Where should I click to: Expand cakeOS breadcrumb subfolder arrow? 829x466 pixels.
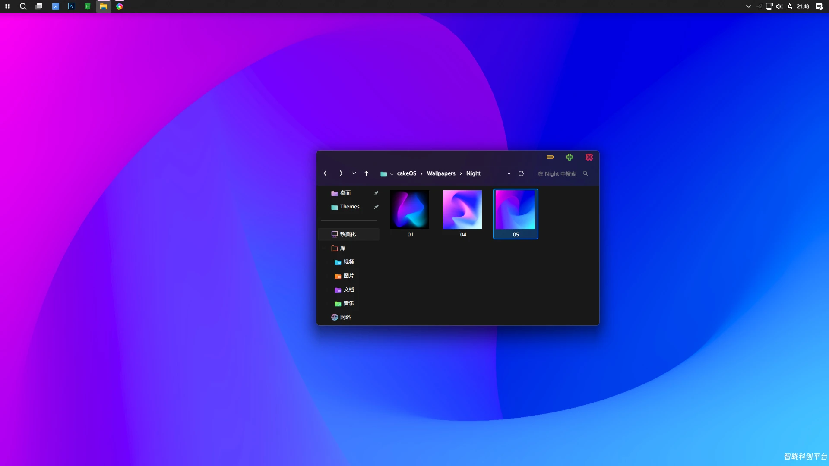[x=421, y=174]
